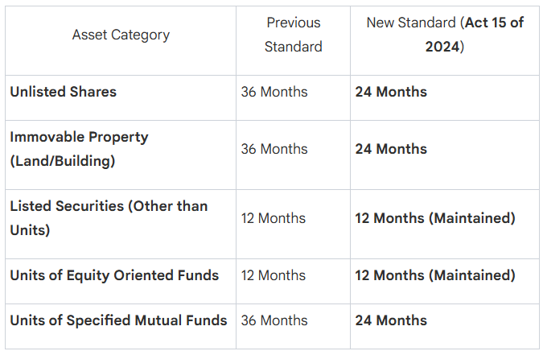
Task: Click 24 Months in Specified Mutual Funds row
Action: (391, 320)
